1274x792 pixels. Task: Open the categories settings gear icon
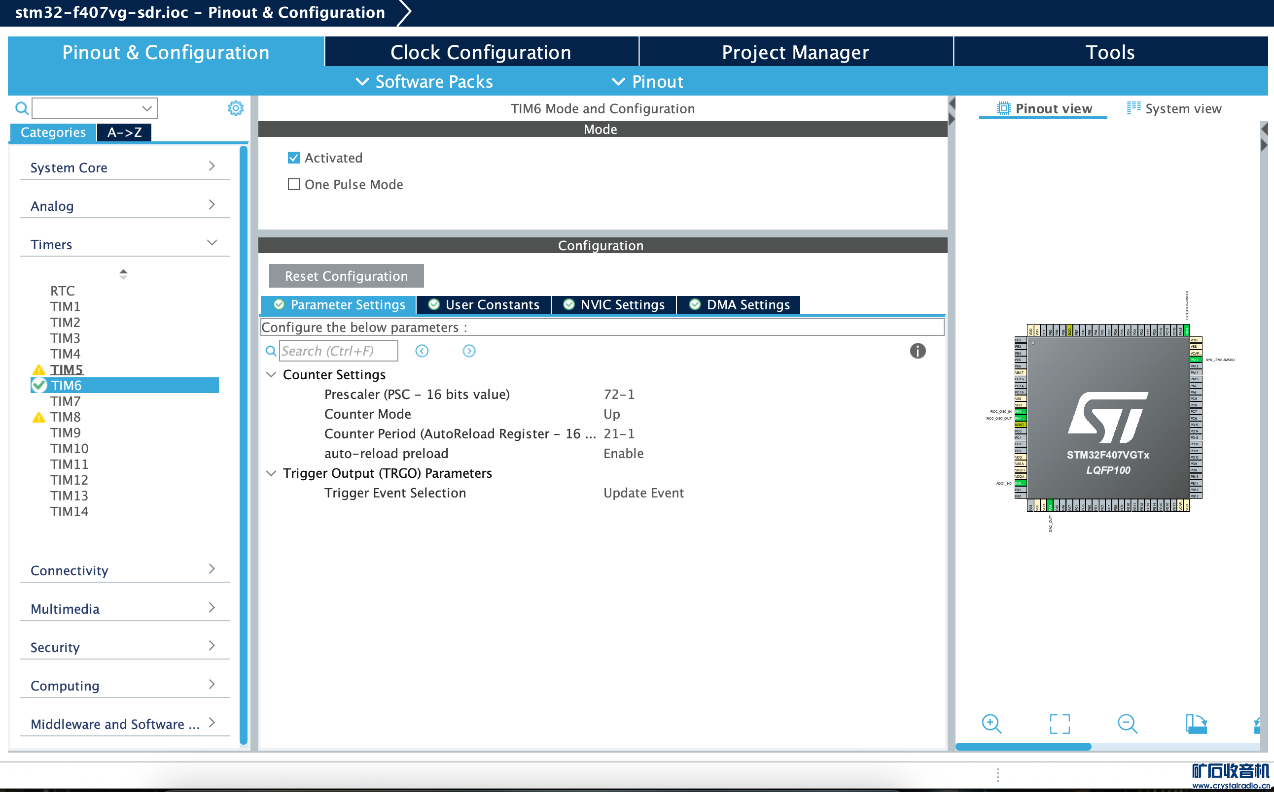(x=235, y=108)
